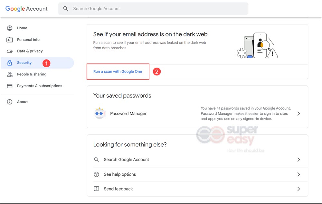322x204 pixels.
Task: Open Search Google Account row chevron
Action: (299, 160)
